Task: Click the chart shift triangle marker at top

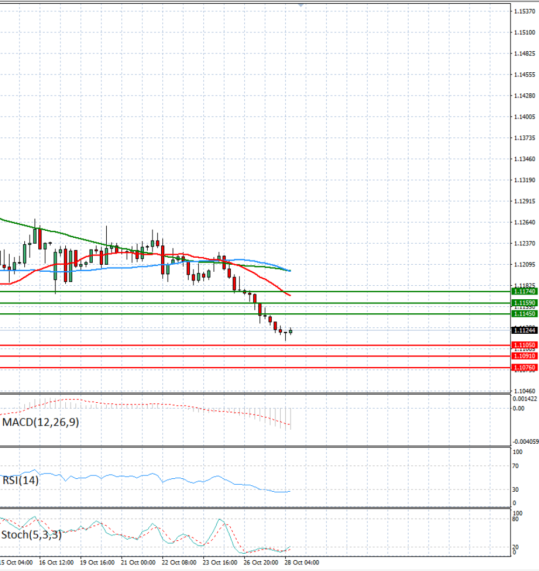Action: pos(301,5)
